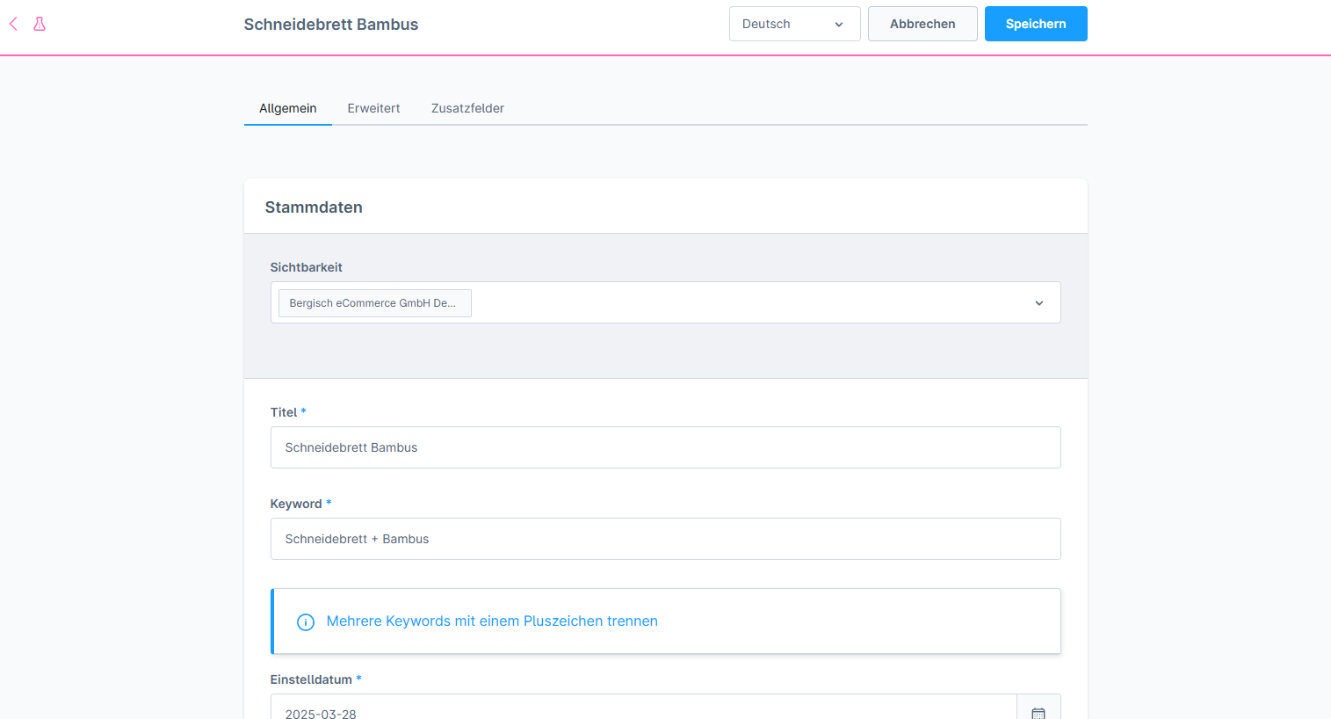Click the pink flask icon
This screenshot has width=1331, height=719.
point(40,24)
